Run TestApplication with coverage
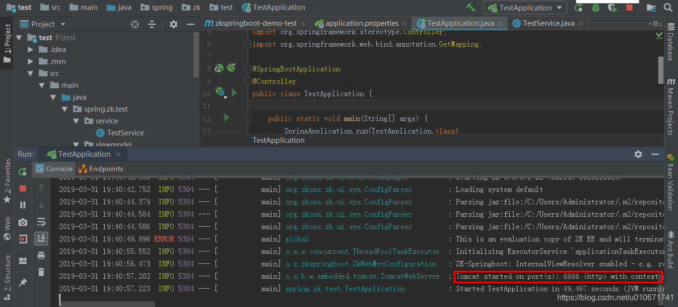The width and height of the screenshot is (678, 307). point(612,7)
